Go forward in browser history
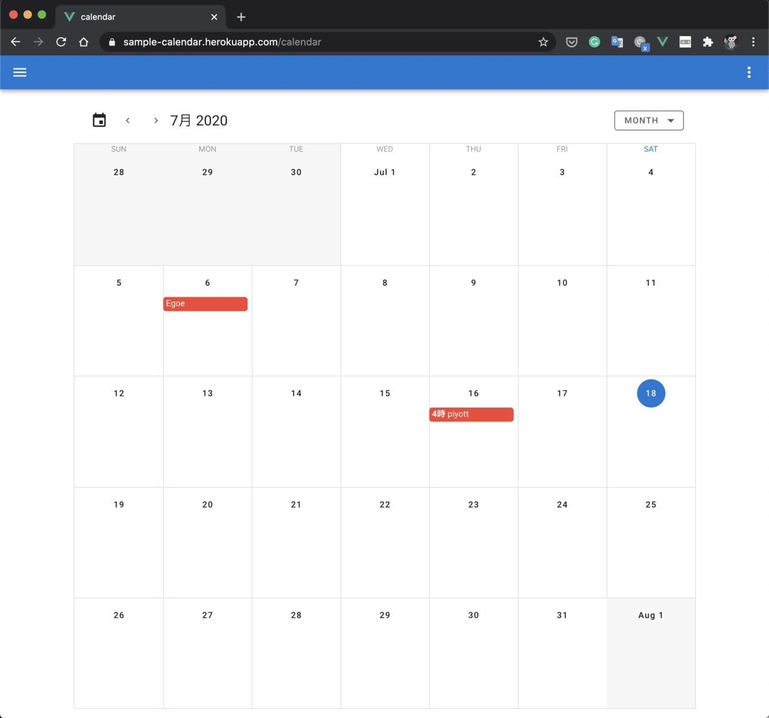 click(x=38, y=42)
